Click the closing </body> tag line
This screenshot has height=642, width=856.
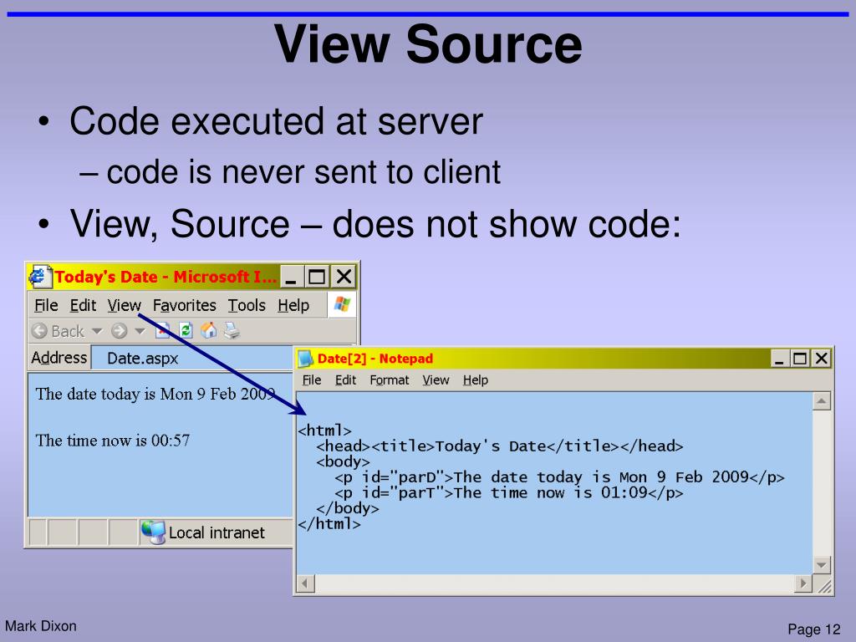coord(347,508)
